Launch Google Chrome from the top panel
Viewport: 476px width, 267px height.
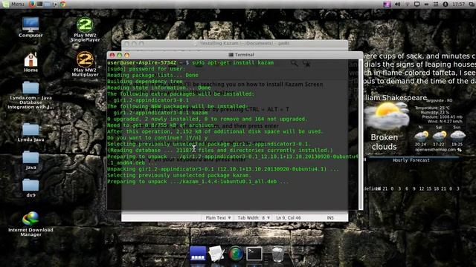tap(62, 4)
